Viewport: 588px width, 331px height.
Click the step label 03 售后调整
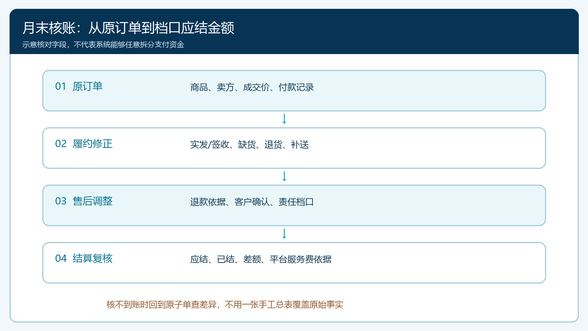(84, 201)
